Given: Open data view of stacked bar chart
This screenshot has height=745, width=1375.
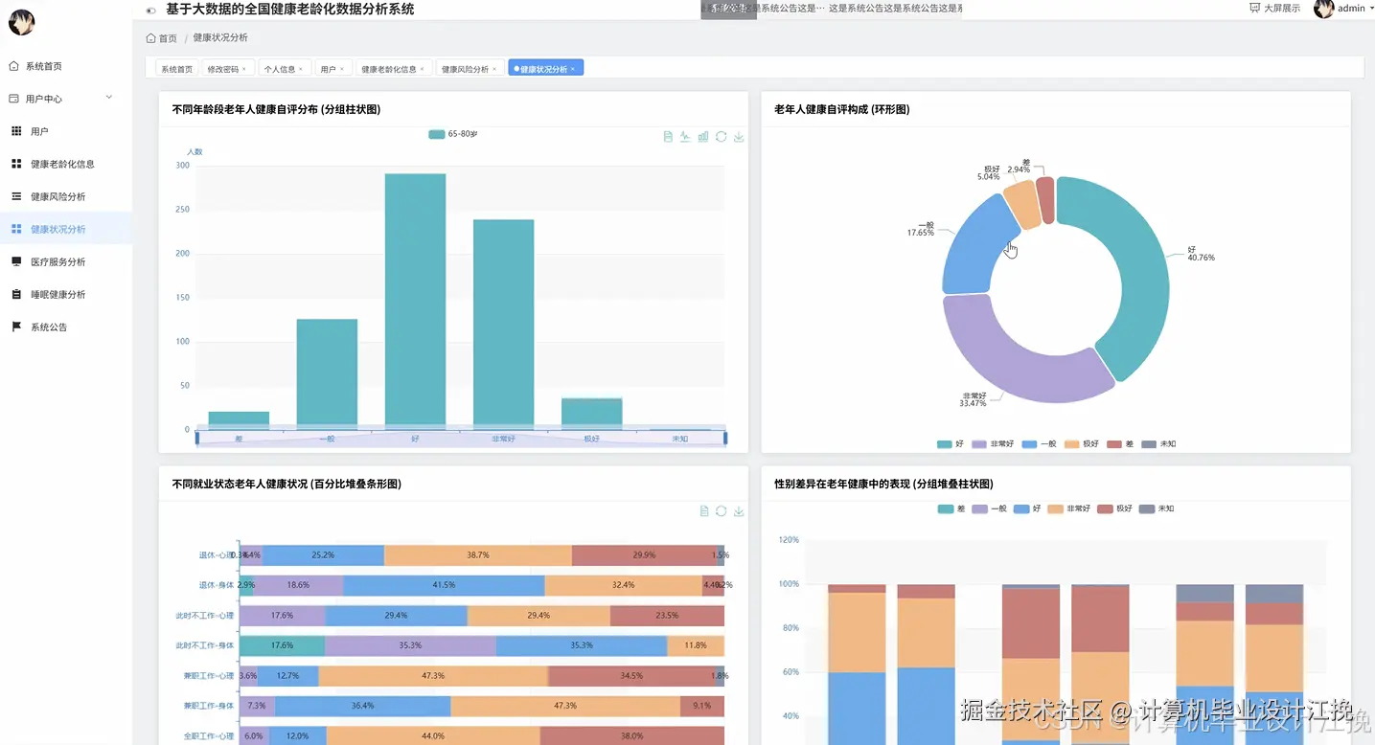Looking at the screenshot, I should 704,511.
